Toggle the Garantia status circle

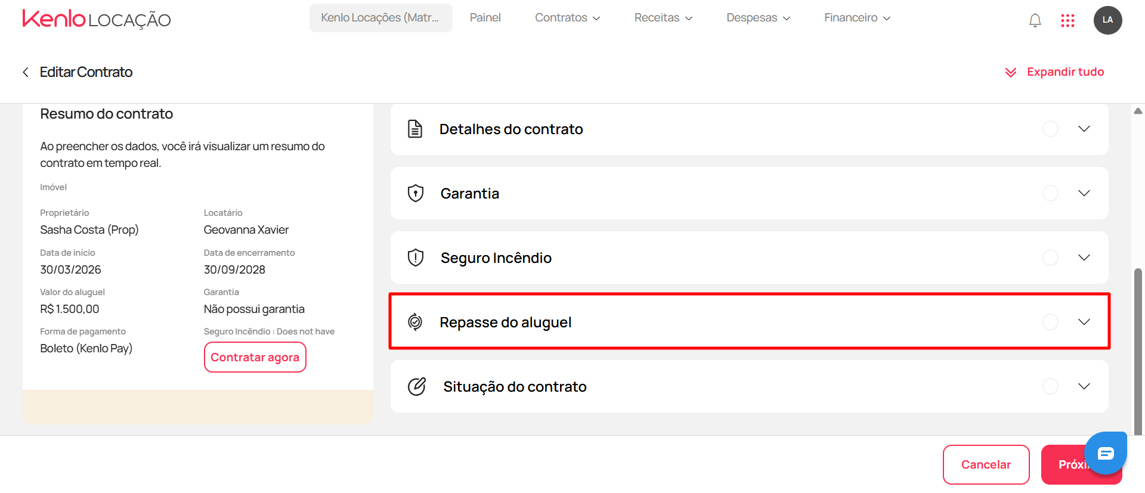1050,193
